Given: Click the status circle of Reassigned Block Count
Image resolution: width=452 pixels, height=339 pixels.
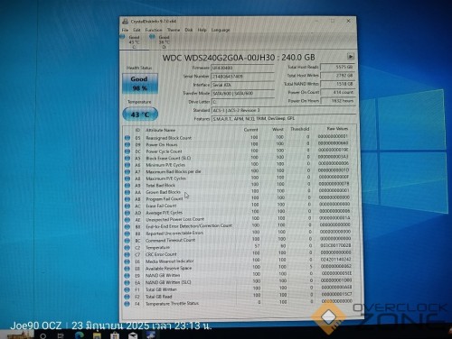Looking at the screenshot, I should pos(127,138).
